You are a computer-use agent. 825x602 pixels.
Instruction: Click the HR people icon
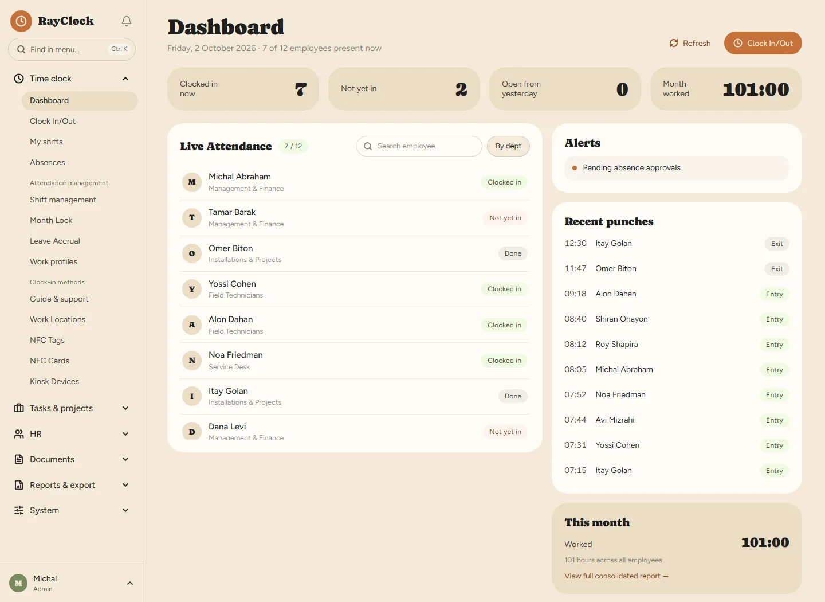click(x=19, y=434)
